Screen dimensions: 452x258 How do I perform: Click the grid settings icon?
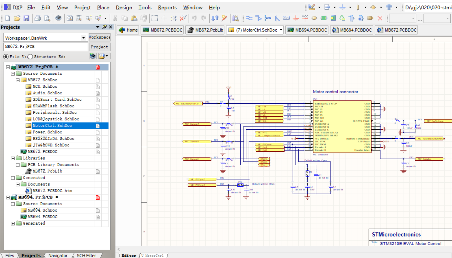click(389, 7)
